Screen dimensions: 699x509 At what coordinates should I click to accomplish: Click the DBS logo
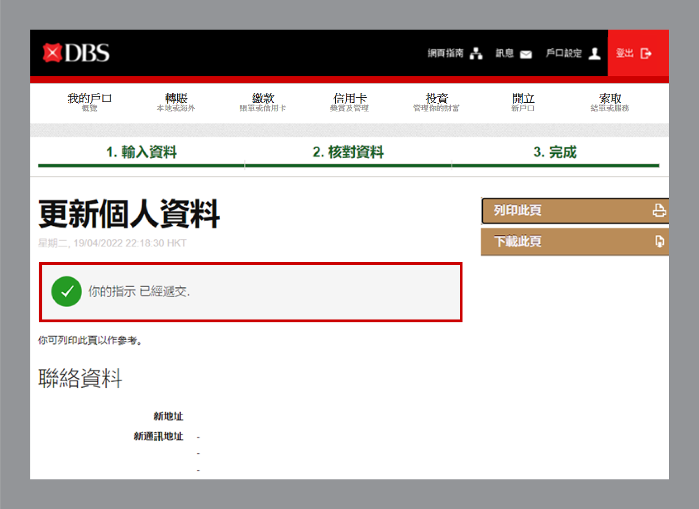click(76, 53)
